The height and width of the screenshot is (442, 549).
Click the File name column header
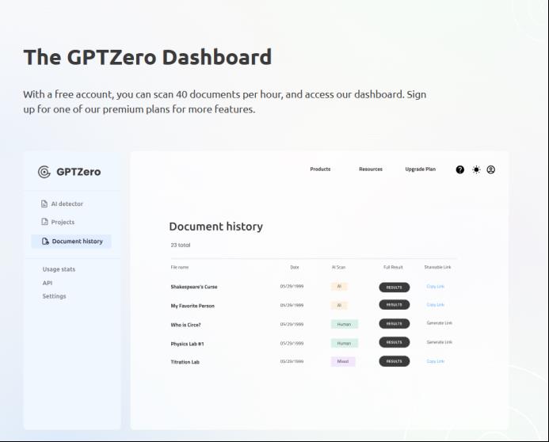tap(180, 267)
